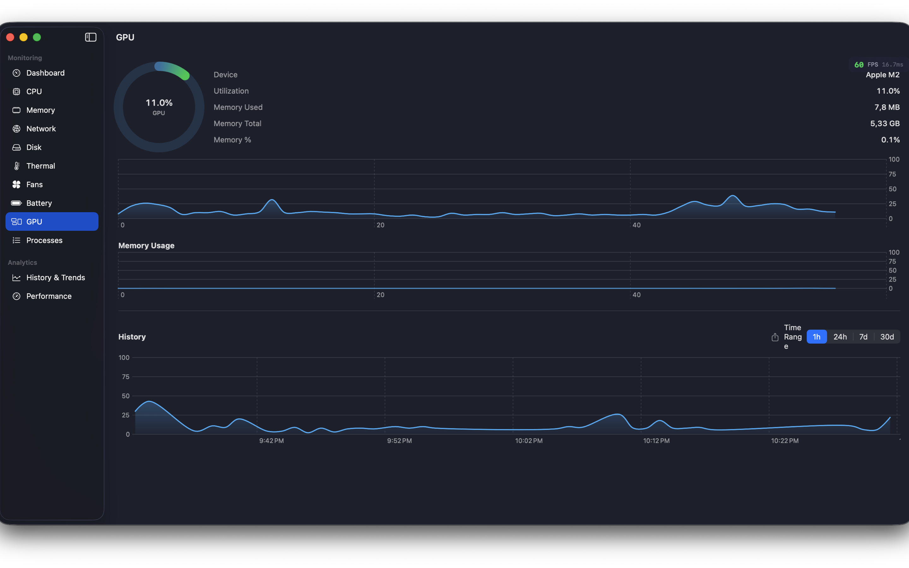Select the Processes list view

44,240
